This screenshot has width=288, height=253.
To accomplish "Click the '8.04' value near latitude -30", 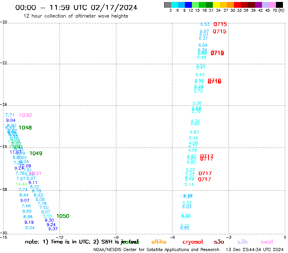I will tap(30, 228).
